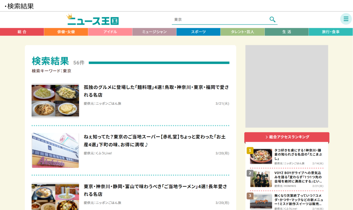
Task: Switch to the アイドル tab
Action: click(110, 32)
